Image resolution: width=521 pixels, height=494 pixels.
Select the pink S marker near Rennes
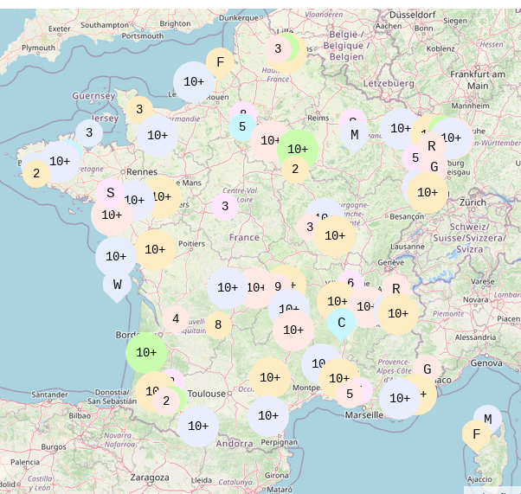(111, 194)
